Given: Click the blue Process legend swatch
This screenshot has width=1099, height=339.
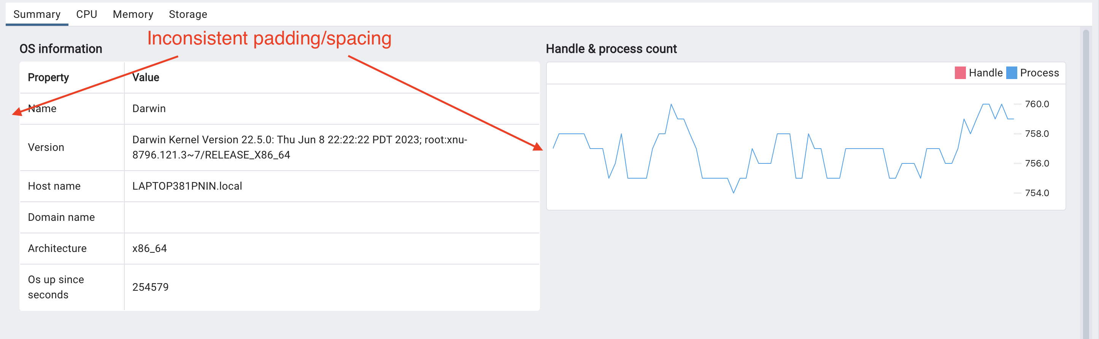Looking at the screenshot, I should pos(1011,73).
